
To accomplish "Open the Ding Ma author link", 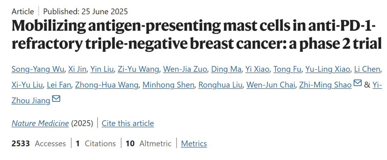I will pyautogui.click(x=226, y=69).
